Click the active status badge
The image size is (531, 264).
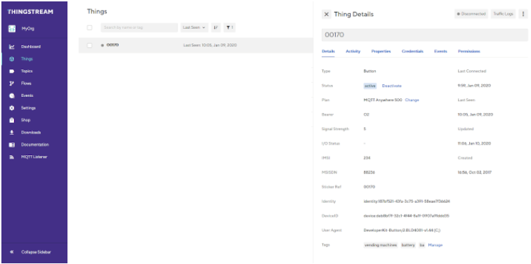pyautogui.click(x=369, y=86)
